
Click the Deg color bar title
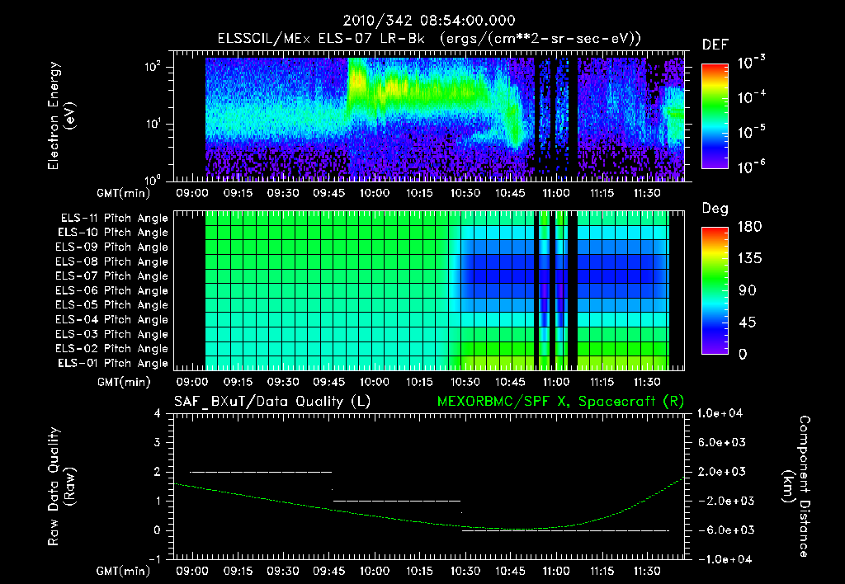click(x=715, y=209)
